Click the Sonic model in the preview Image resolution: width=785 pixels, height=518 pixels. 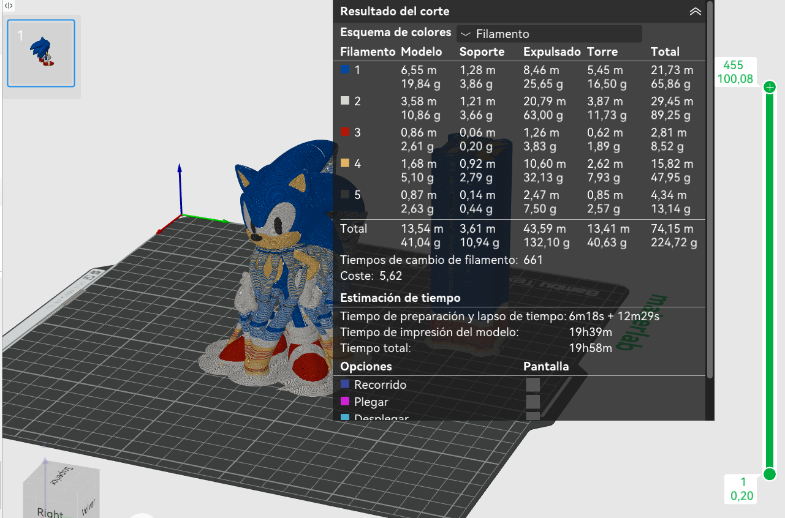pos(282,263)
